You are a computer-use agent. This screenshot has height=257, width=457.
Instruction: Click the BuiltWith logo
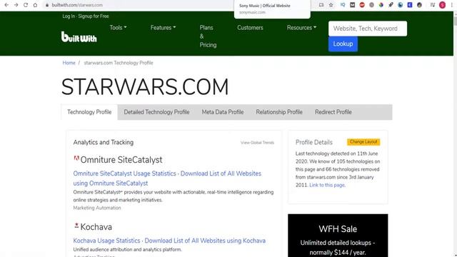79,37
